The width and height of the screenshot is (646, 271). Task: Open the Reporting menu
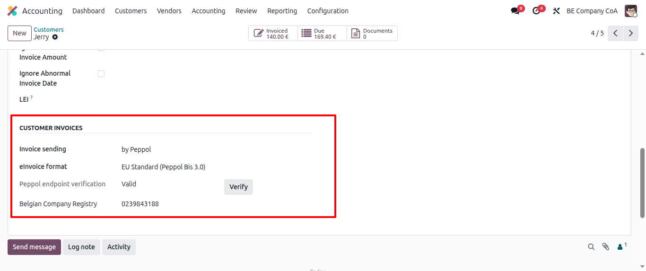(x=282, y=11)
